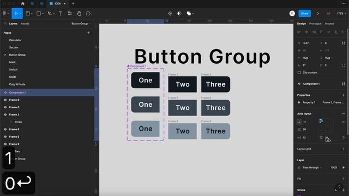
Task: Toggle the Clip content checkbox
Action: (299, 72)
